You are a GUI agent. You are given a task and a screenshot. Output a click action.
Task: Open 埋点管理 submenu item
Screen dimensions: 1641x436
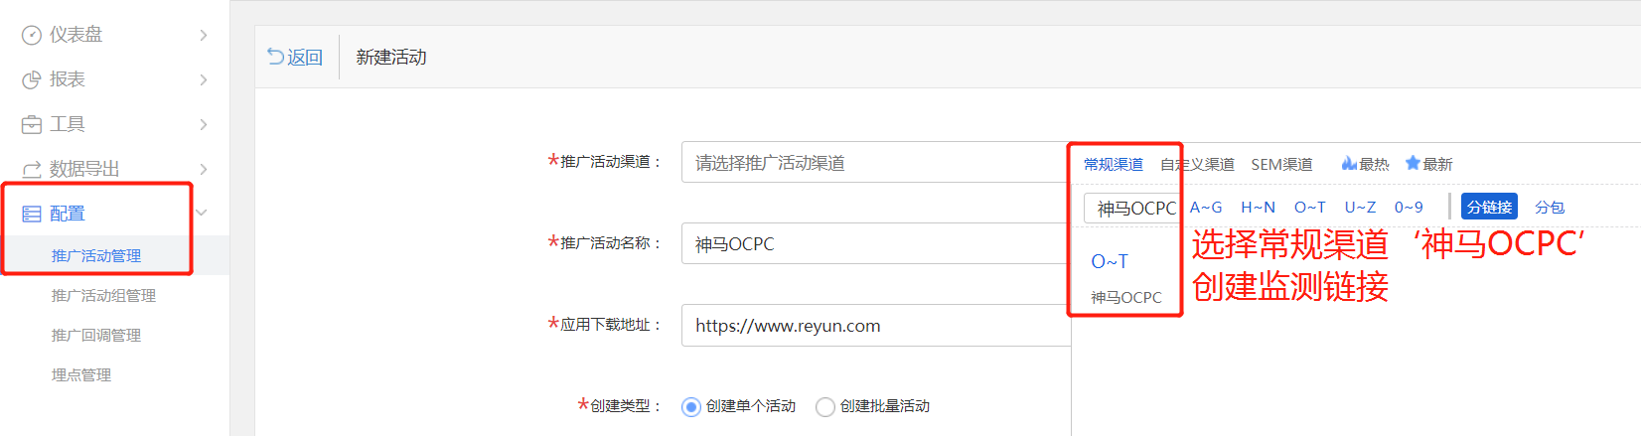(x=81, y=374)
